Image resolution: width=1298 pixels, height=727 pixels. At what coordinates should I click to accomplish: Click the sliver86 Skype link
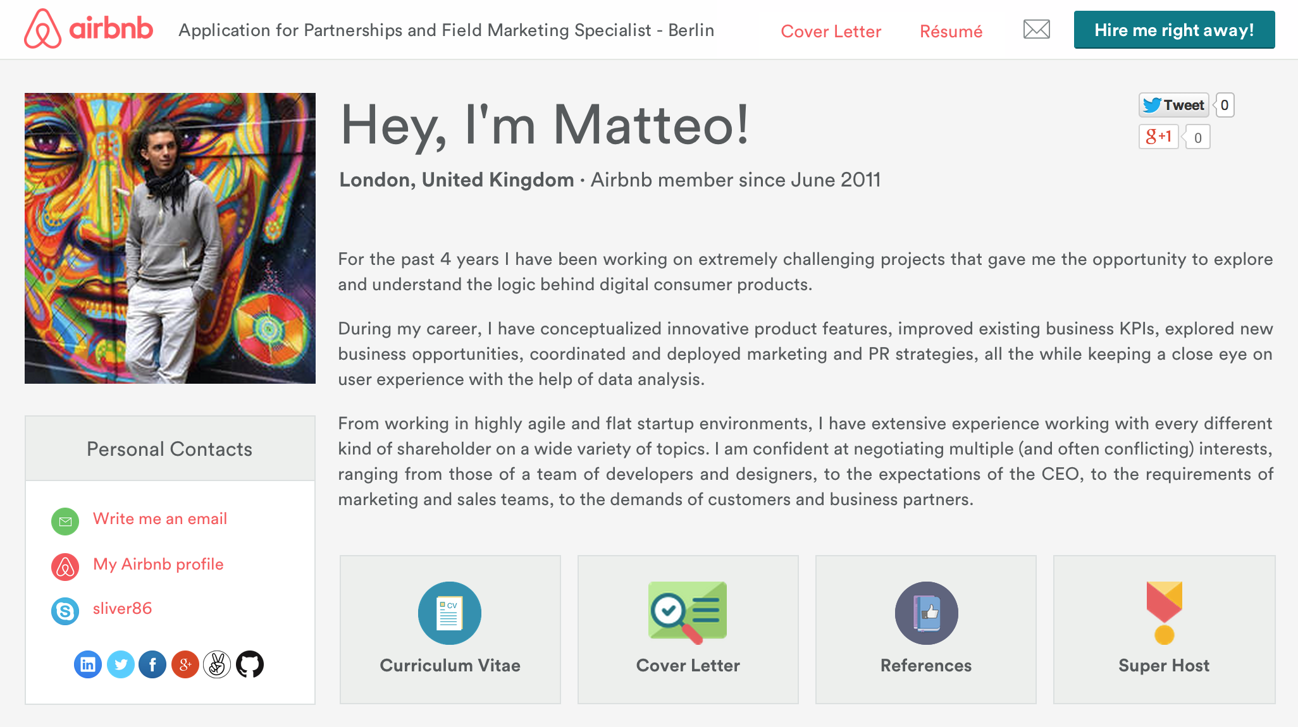(x=122, y=608)
